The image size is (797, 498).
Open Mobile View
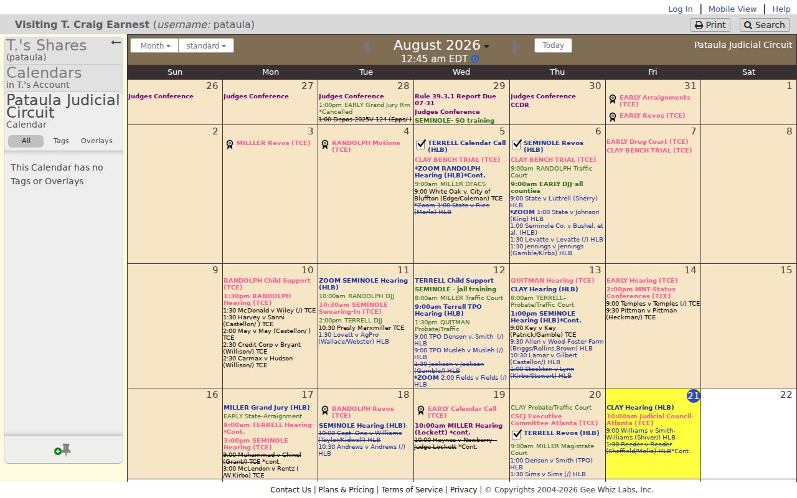click(x=732, y=9)
